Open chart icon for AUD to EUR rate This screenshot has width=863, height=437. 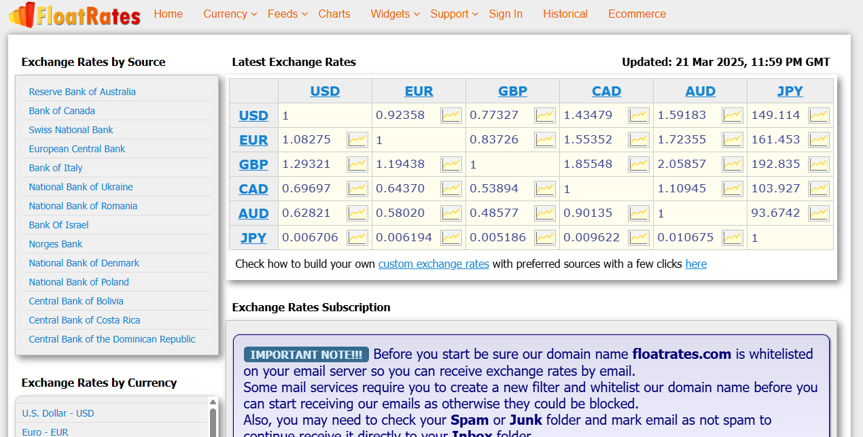pyautogui.click(x=451, y=213)
